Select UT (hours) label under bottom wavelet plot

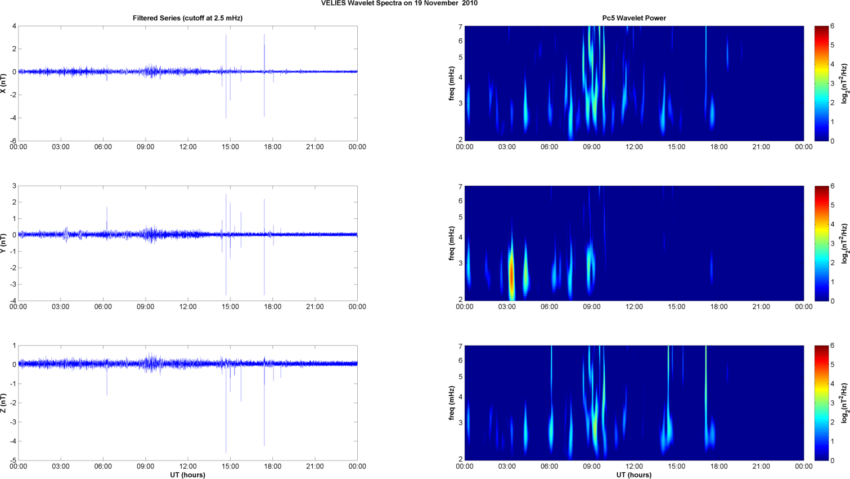[x=633, y=474]
